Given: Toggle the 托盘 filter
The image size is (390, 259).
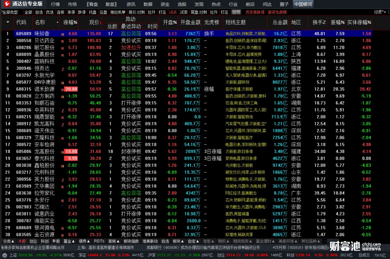Looking at the screenshot, I should [93, 12].
